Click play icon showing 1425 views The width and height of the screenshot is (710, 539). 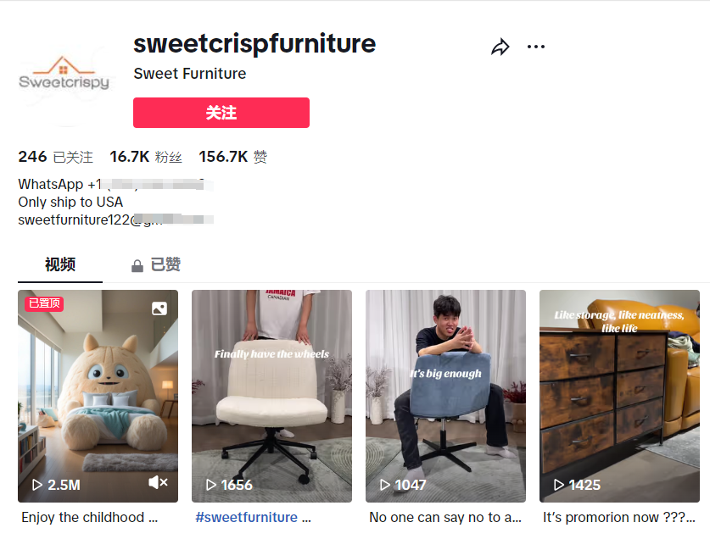[559, 485]
